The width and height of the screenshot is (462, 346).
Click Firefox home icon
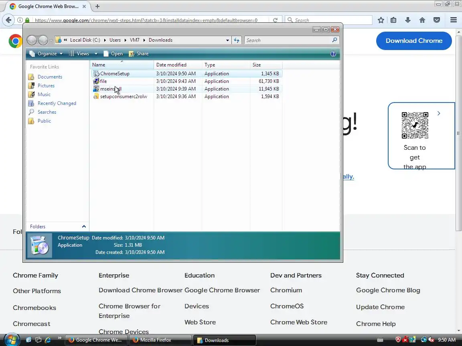coord(422,20)
